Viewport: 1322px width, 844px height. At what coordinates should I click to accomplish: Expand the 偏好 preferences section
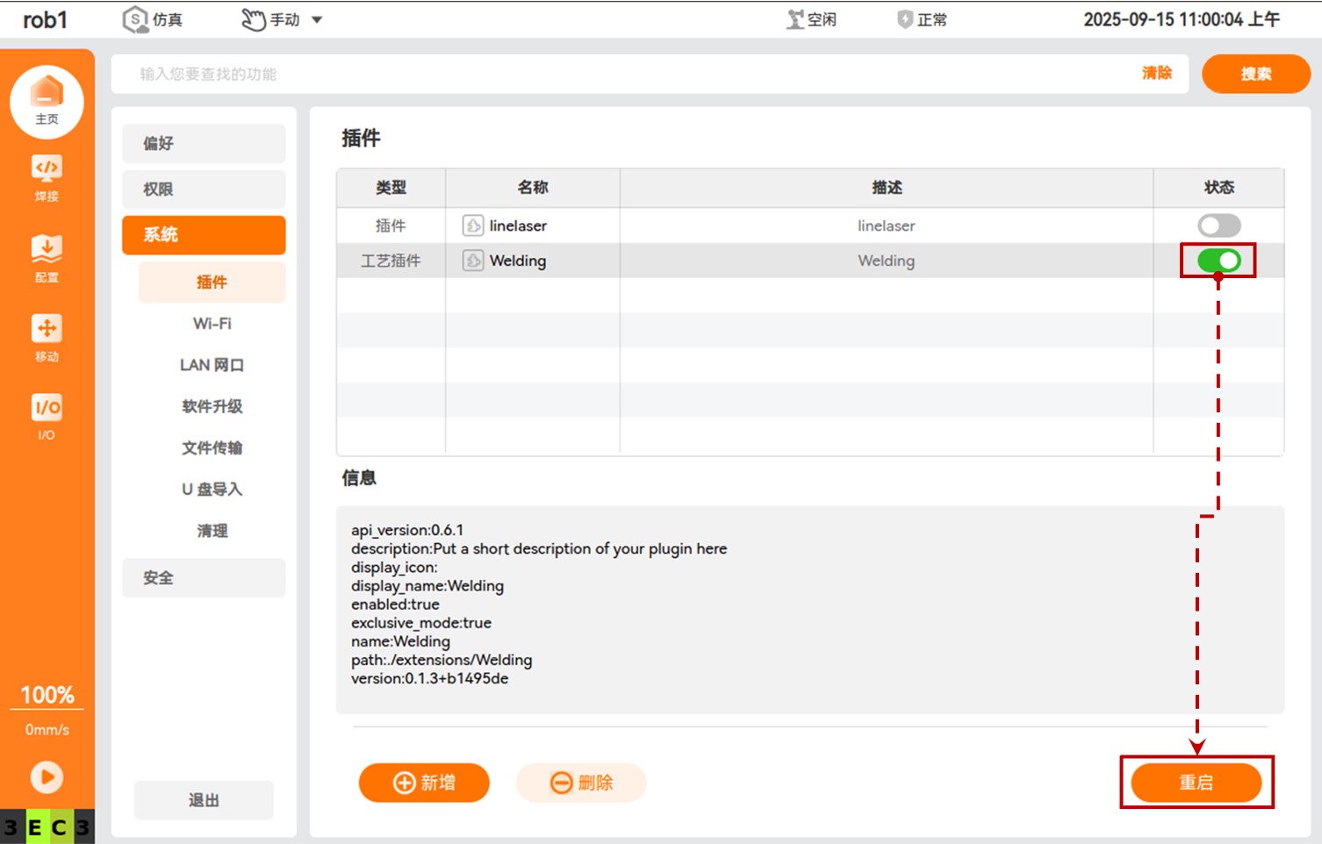click(204, 143)
